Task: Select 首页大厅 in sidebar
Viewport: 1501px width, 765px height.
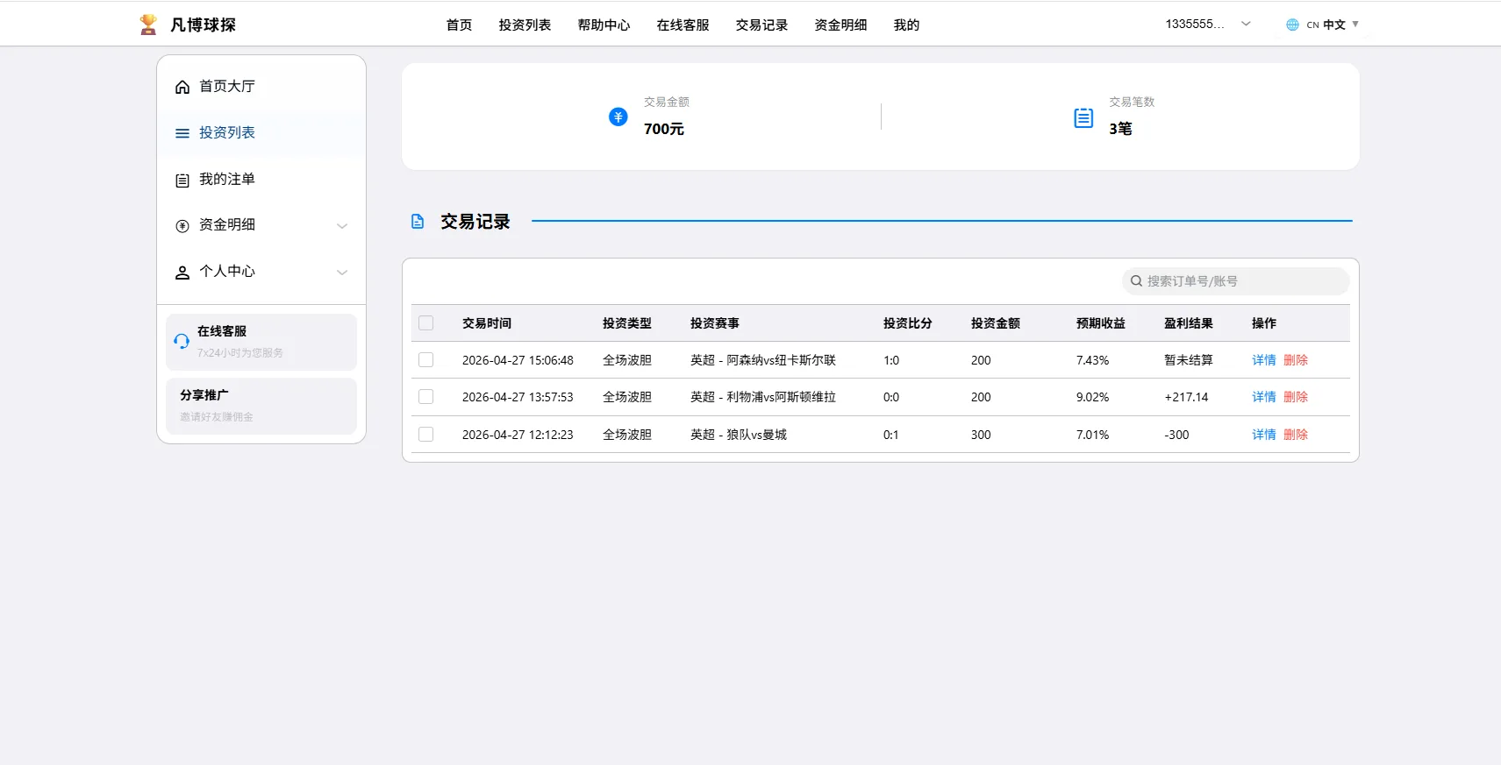Action: 261,87
